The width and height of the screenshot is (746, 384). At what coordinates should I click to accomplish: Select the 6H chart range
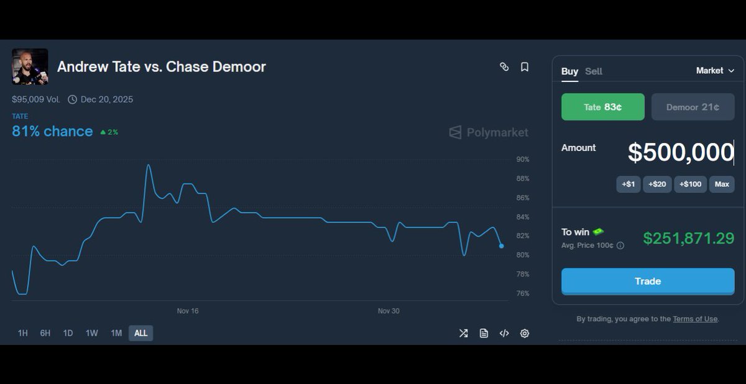tap(45, 333)
